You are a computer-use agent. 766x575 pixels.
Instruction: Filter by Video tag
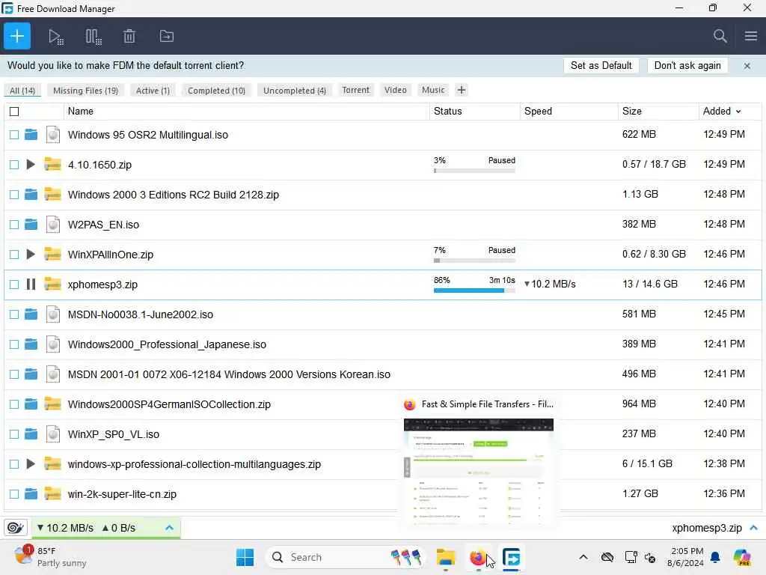coord(395,90)
